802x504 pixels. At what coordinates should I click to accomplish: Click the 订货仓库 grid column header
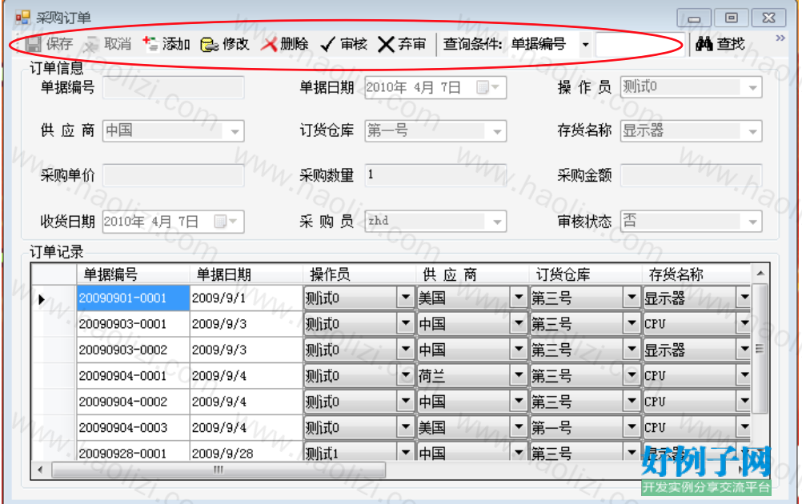(585, 274)
